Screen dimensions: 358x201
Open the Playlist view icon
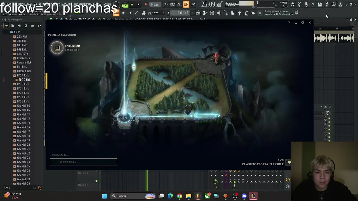pyautogui.click(x=198, y=13)
